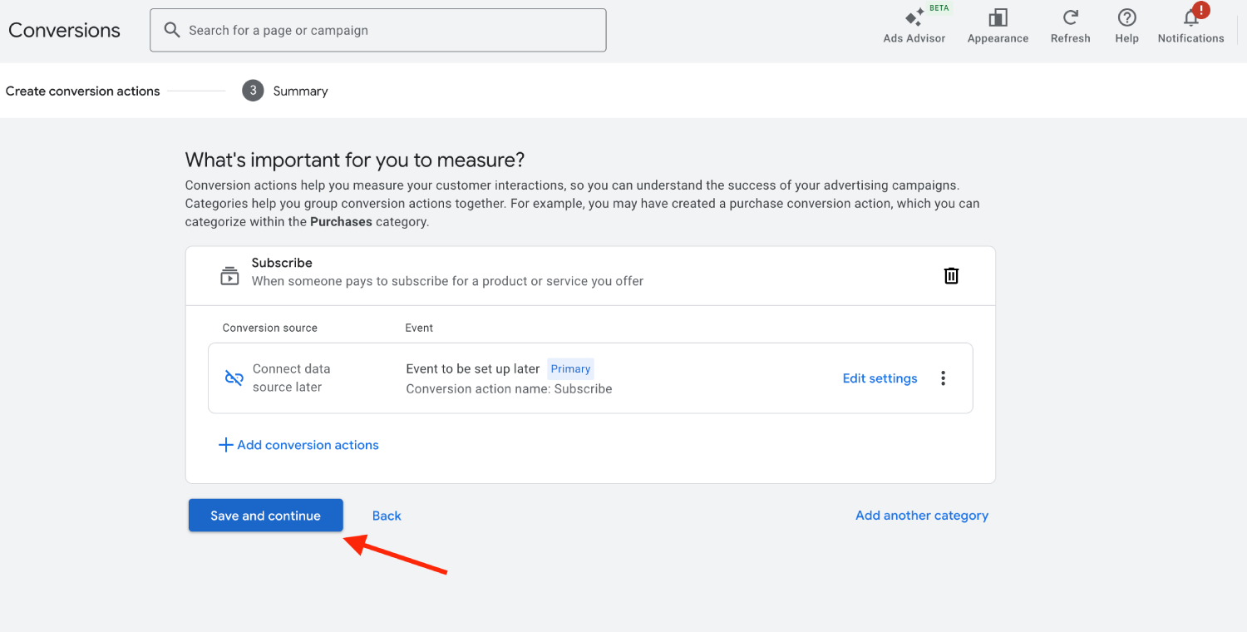Screen dimensions: 1247x632
Task: Click 'Connect data source later' text
Action: click(x=291, y=378)
